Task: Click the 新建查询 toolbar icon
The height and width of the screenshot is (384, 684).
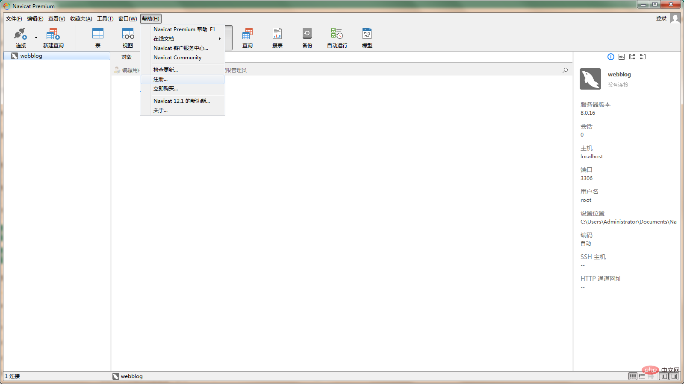Action: (x=53, y=34)
